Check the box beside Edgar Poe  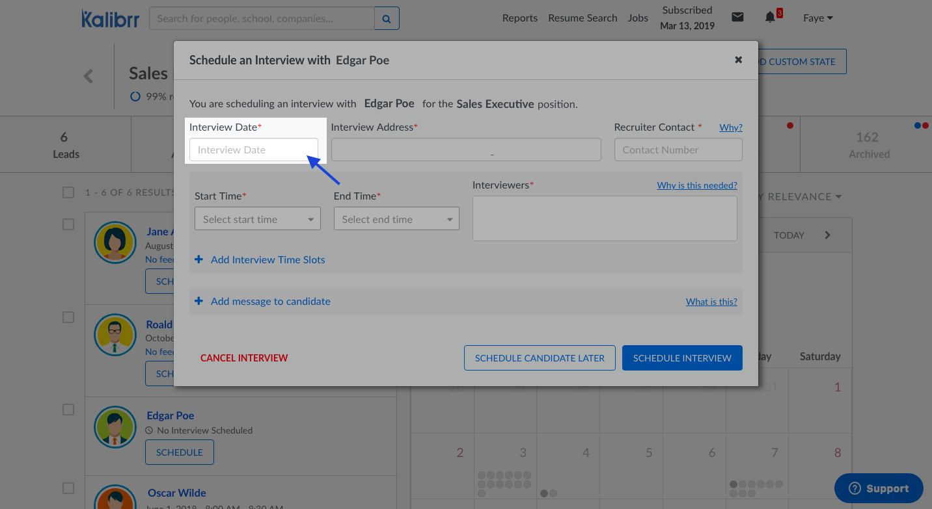(x=68, y=410)
